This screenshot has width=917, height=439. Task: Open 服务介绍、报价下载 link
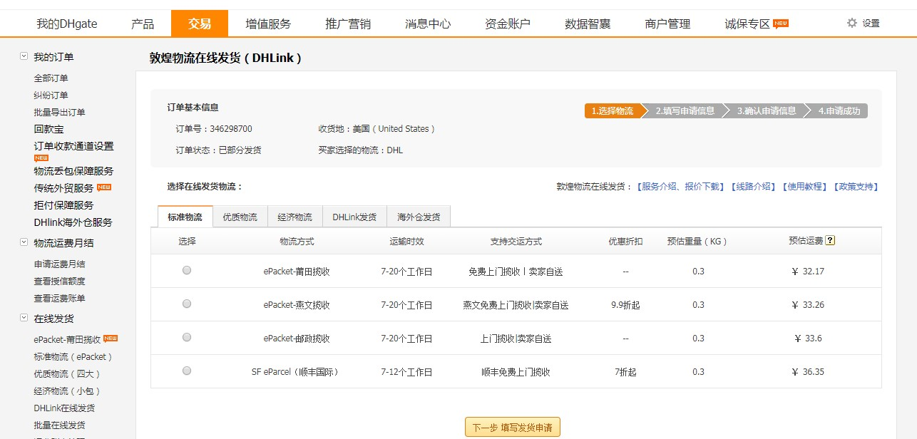point(680,187)
